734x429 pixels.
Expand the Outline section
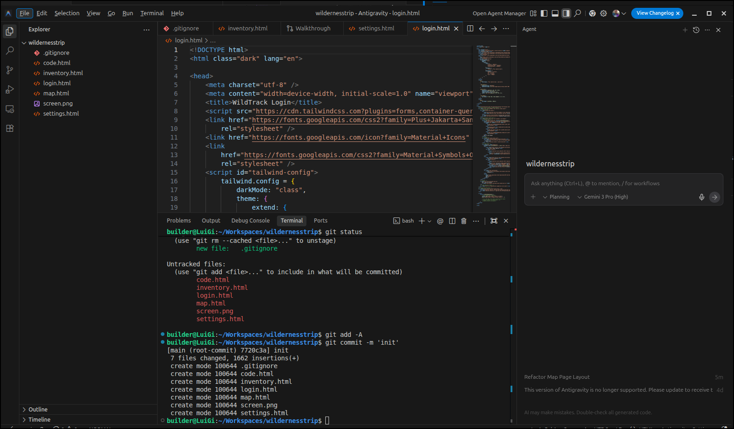tap(38, 410)
